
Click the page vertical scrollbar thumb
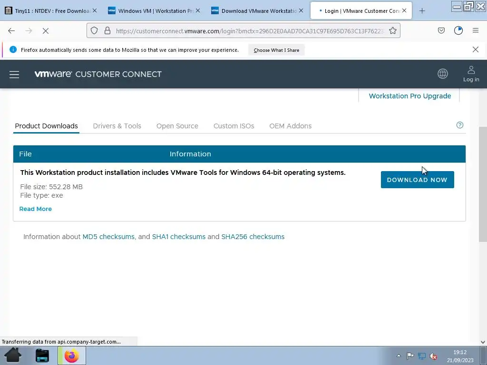click(x=483, y=184)
